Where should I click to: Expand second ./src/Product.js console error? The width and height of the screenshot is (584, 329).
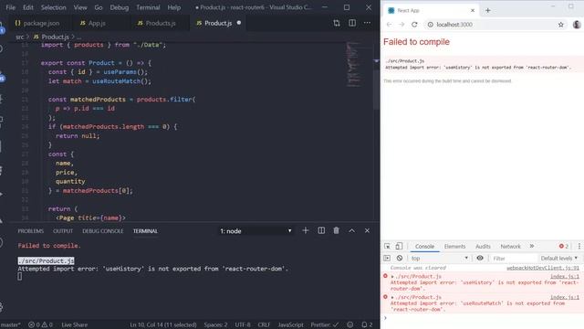(x=392, y=297)
